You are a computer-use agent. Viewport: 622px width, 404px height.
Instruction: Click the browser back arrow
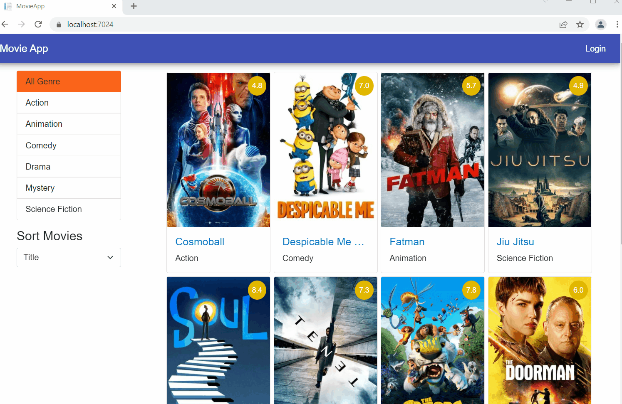[x=5, y=25]
